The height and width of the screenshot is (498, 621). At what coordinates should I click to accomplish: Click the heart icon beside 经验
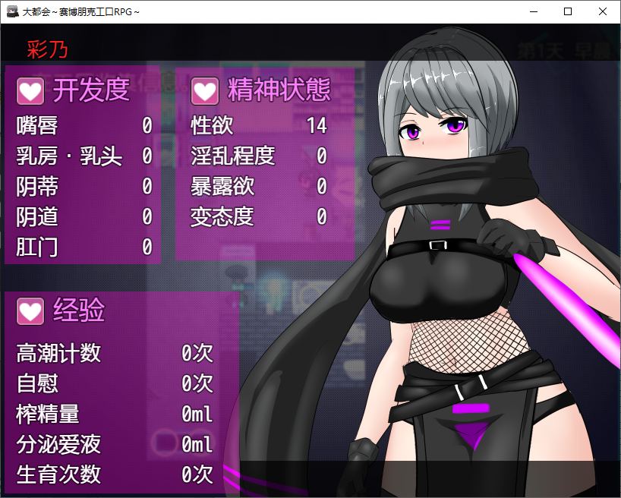coord(31,310)
